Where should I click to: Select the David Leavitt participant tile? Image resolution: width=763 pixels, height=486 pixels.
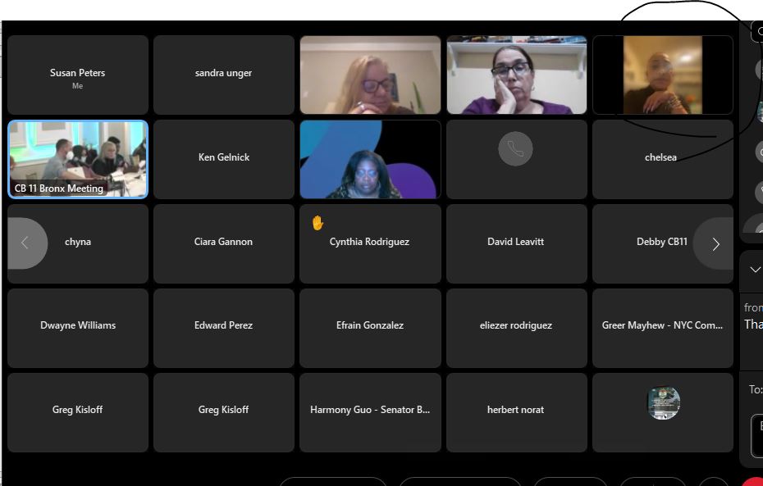(516, 242)
